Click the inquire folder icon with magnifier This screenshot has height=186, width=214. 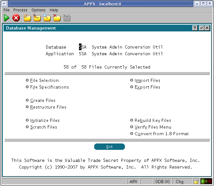point(47,18)
